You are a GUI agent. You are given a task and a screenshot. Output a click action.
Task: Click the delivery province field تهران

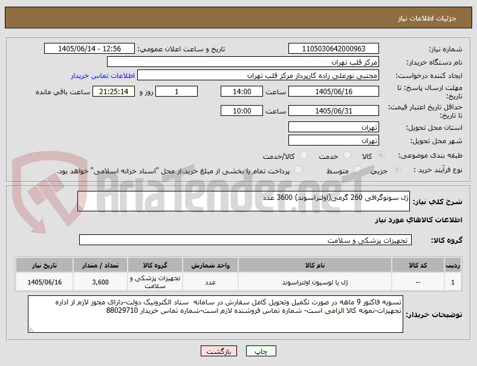334,127
